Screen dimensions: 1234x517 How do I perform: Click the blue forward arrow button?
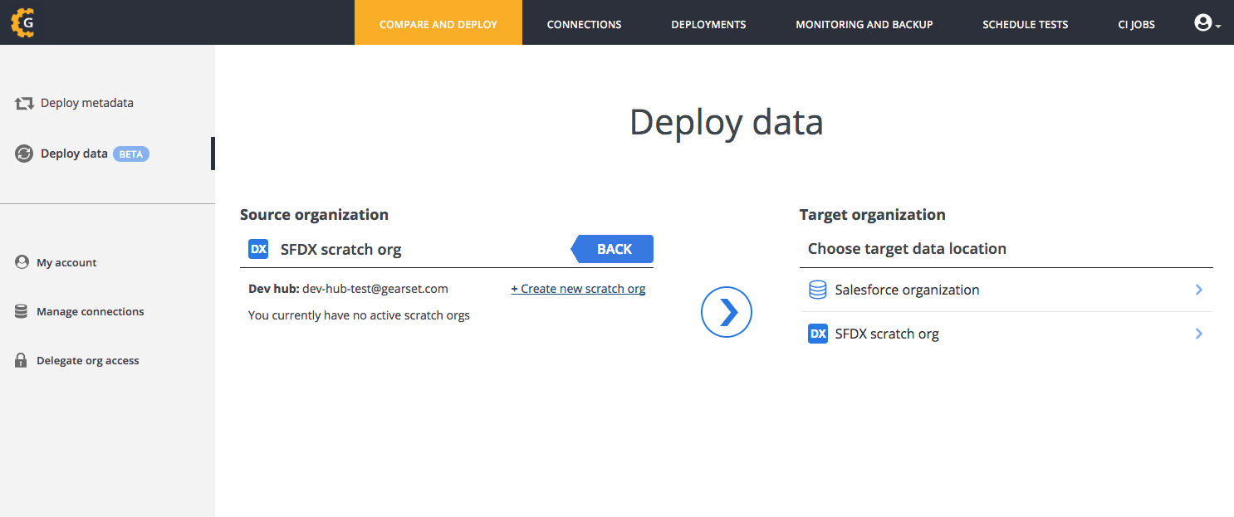point(726,311)
